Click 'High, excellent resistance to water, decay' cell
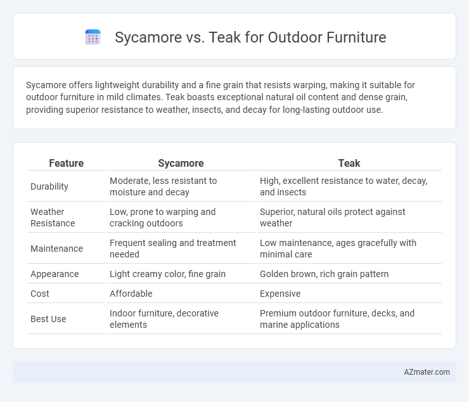 pyautogui.click(x=349, y=186)
